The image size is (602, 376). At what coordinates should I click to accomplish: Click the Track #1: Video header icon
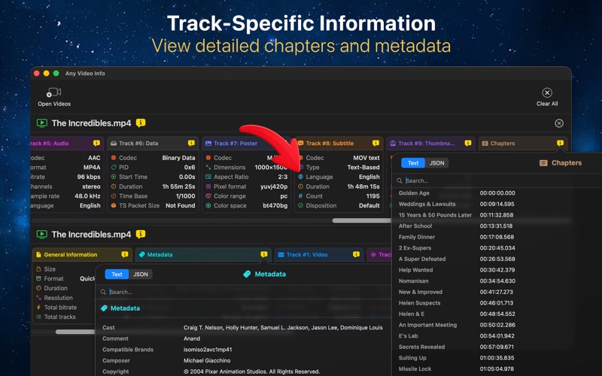281,254
